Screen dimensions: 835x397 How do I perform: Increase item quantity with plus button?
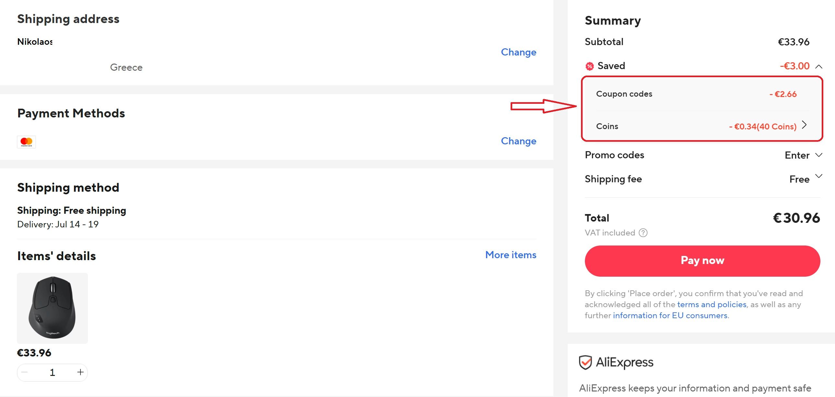click(x=80, y=372)
